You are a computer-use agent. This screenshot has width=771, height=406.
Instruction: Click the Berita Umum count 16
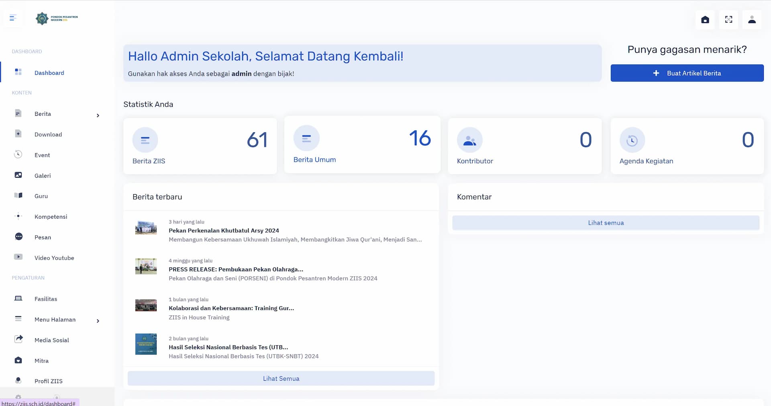click(420, 138)
